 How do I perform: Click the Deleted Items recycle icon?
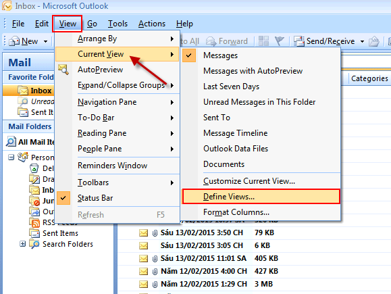click(x=34, y=168)
